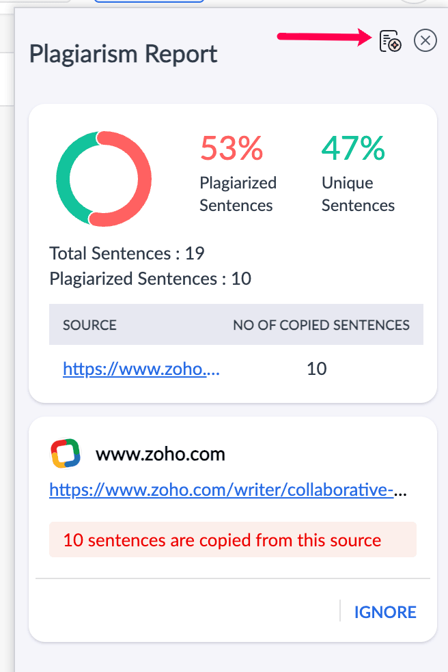
Task: Open the truncated zoho link in source table
Action: click(141, 369)
